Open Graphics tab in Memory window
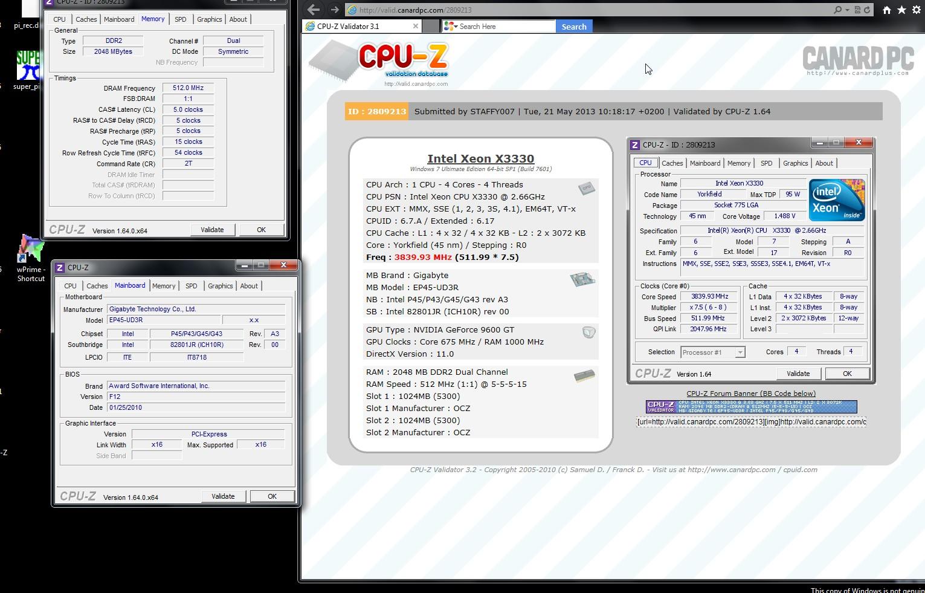The height and width of the screenshot is (593, 925). point(210,19)
